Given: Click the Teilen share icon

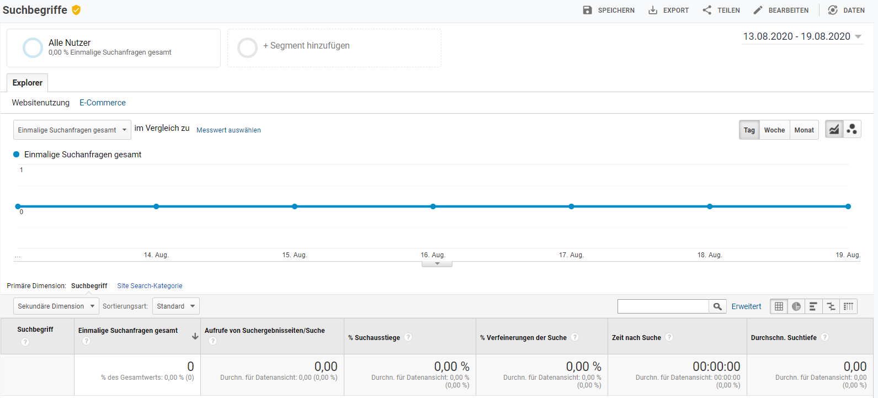Looking at the screenshot, I should pyautogui.click(x=707, y=10).
